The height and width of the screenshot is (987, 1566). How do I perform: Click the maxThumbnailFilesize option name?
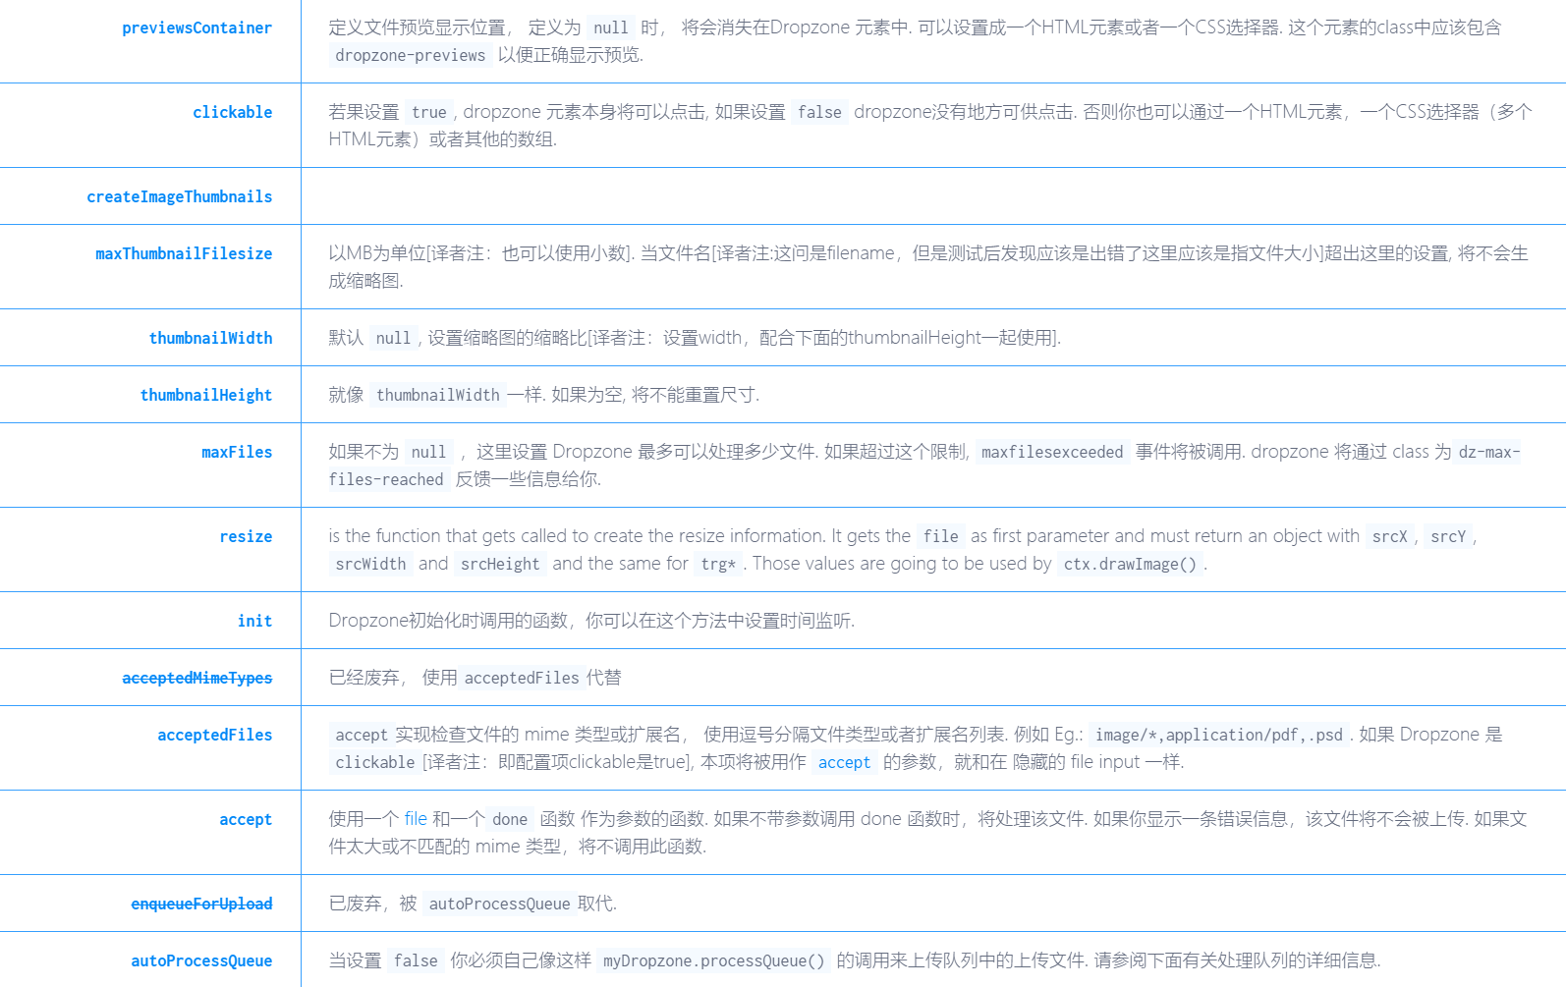[x=184, y=254]
